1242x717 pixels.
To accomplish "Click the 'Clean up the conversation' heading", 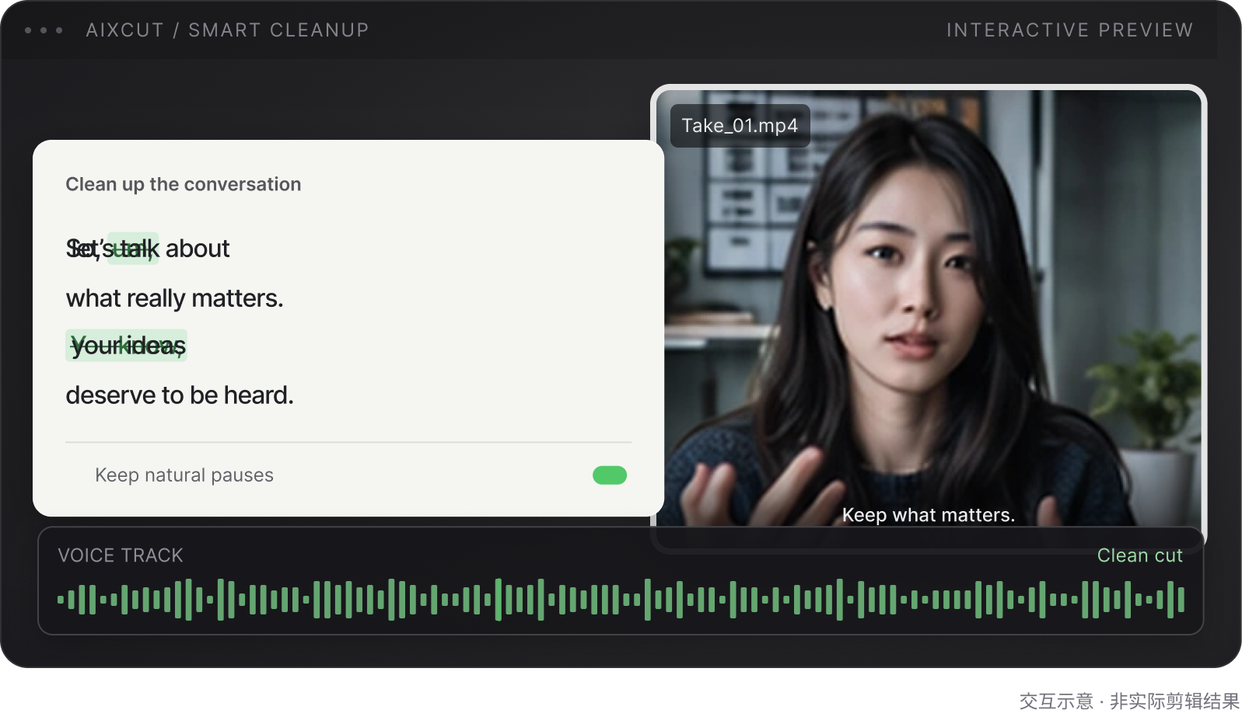I will point(183,184).
